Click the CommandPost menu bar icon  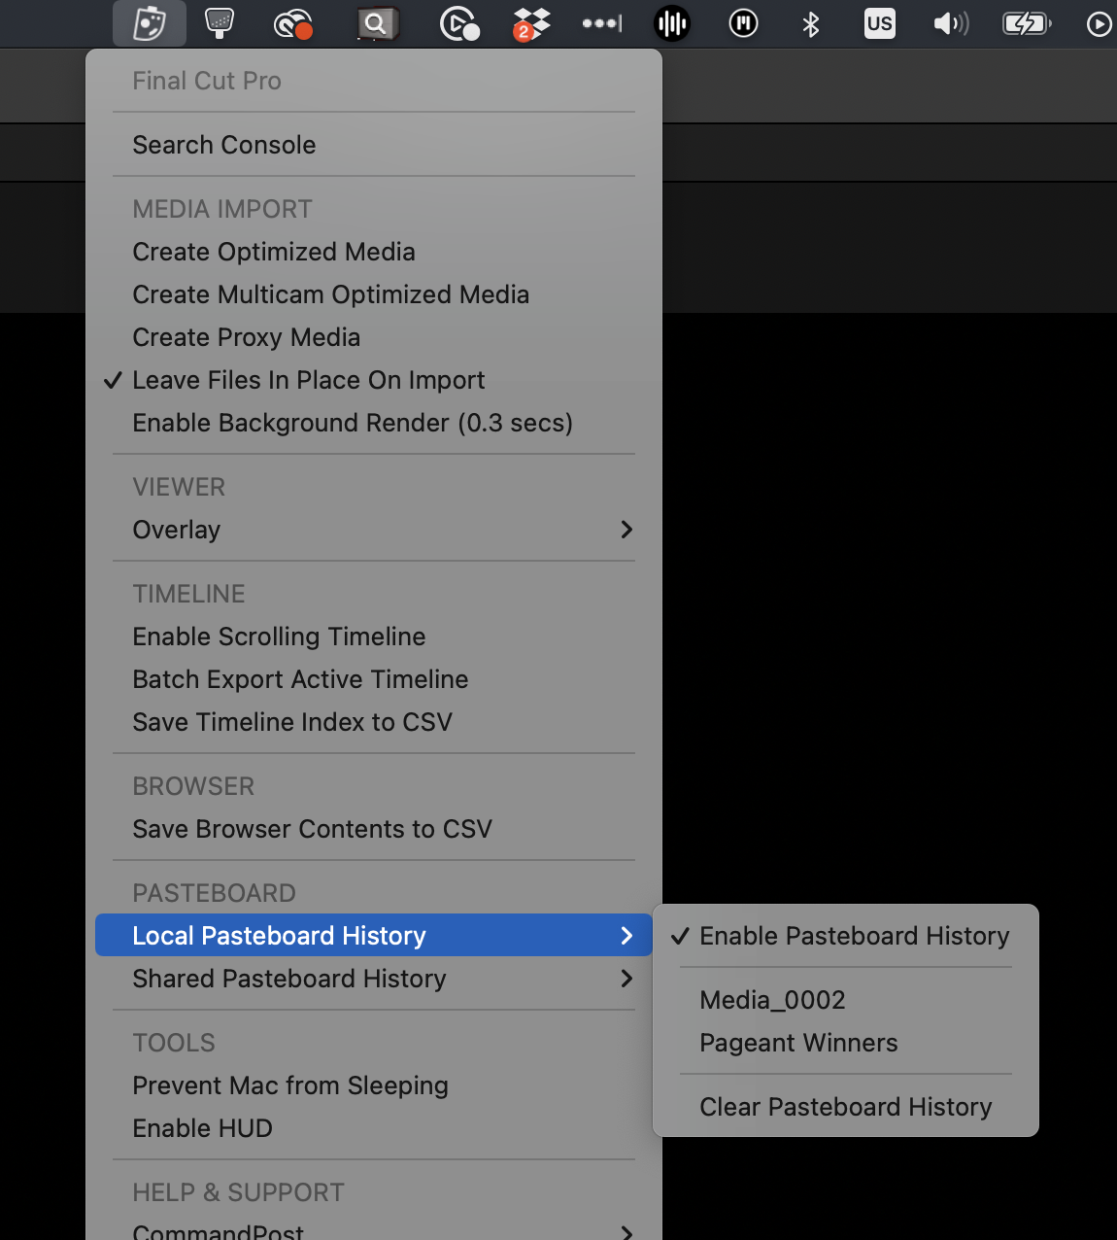coord(149,23)
